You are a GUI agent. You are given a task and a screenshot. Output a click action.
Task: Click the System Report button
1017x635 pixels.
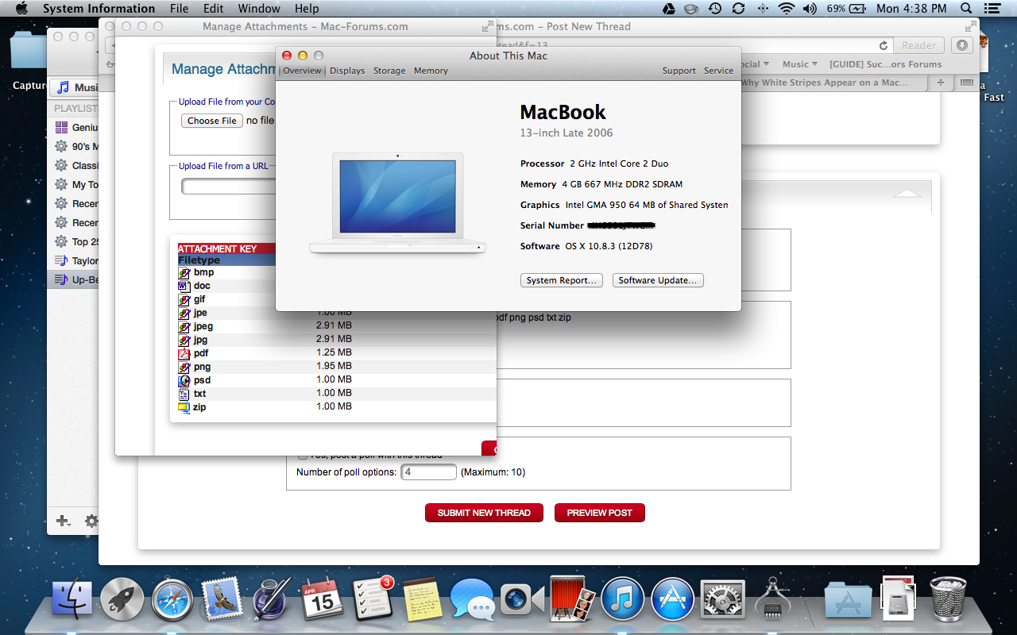pos(562,280)
